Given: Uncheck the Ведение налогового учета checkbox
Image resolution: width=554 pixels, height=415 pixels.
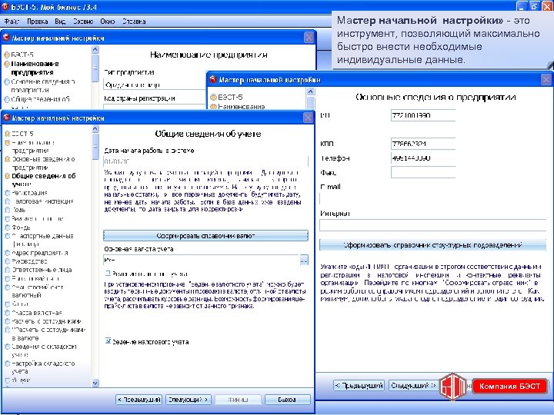Looking at the screenshot, I should click(108, 341).
